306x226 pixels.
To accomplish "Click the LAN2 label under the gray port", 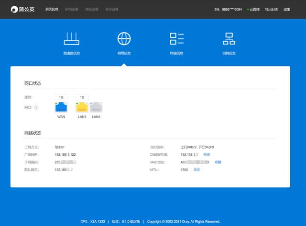I will click(x=96, y=117).
